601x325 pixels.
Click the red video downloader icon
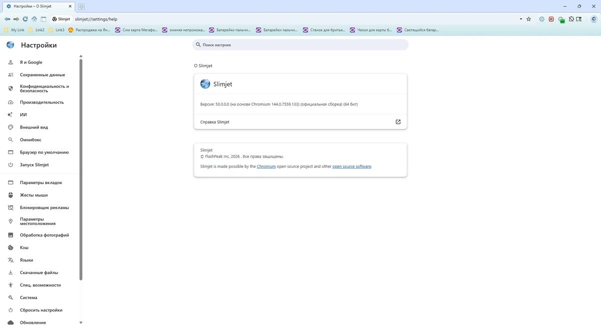pyautogui.click(x=551, y=19)
